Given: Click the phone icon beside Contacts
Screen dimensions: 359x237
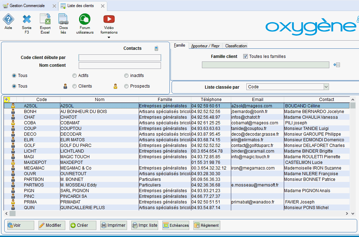Looking at the screenshot, I should [156, 48].
